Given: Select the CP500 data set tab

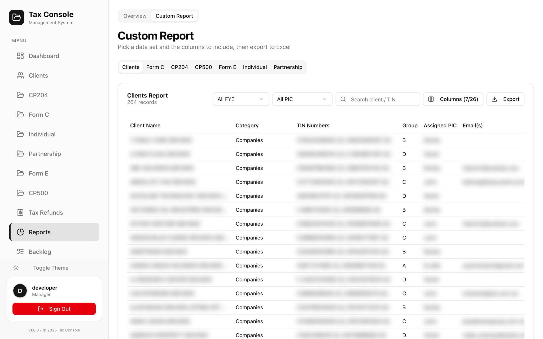Looking at the screenshot, I should pyautogui.click(x=203, y=67).
